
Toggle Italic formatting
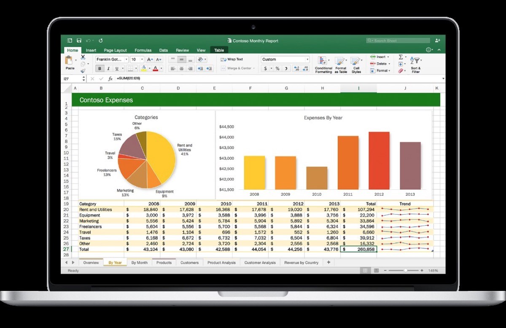pyautogui.click(x=108, y=68)
